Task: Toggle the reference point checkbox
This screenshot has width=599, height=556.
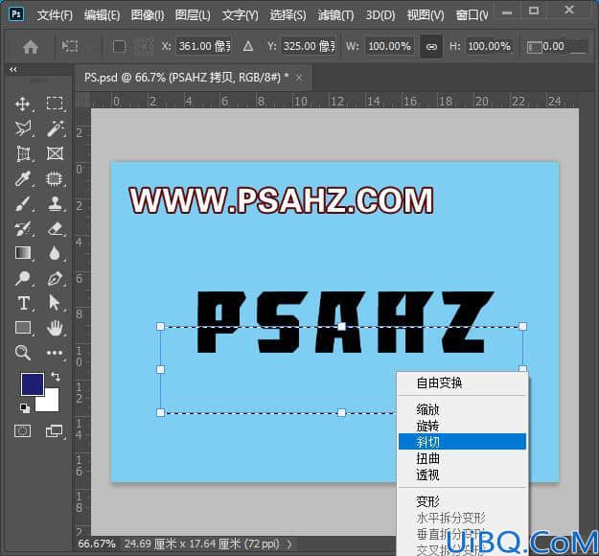Action: click(119, 47)
